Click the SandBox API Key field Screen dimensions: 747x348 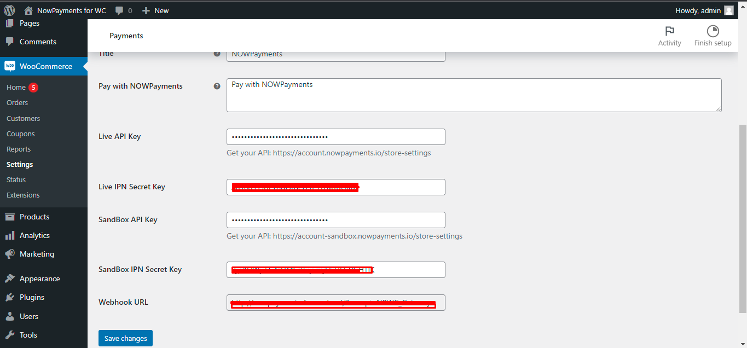click(335, 220)
